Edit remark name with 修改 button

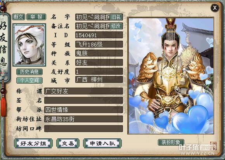point(116,26)
